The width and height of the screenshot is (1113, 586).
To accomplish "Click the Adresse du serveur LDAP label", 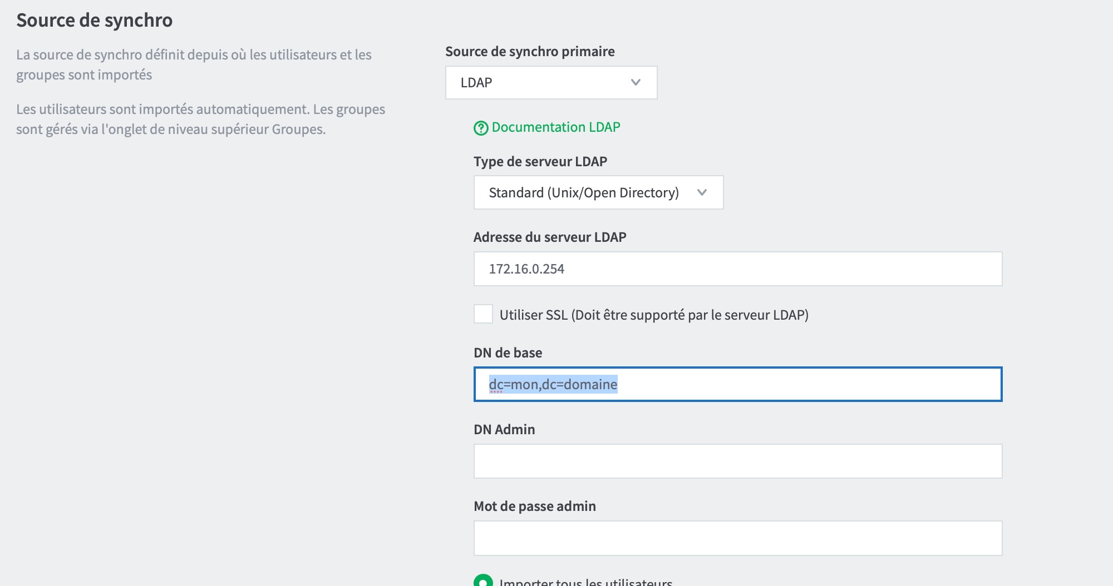I will coord(550,237).
